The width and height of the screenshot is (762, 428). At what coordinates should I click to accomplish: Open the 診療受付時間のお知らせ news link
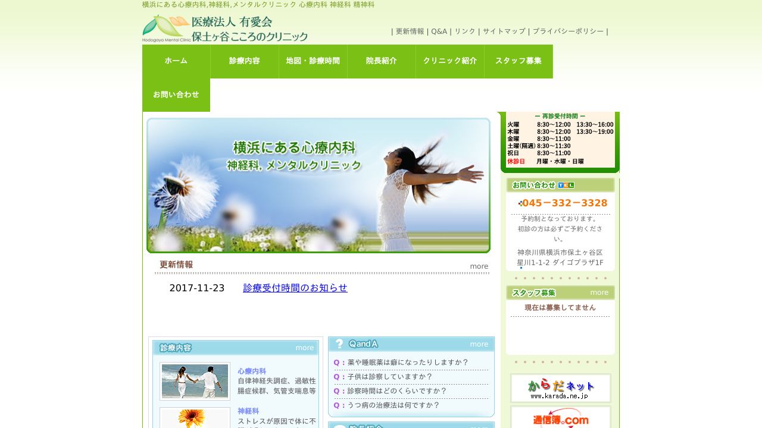tap(295, 287)
